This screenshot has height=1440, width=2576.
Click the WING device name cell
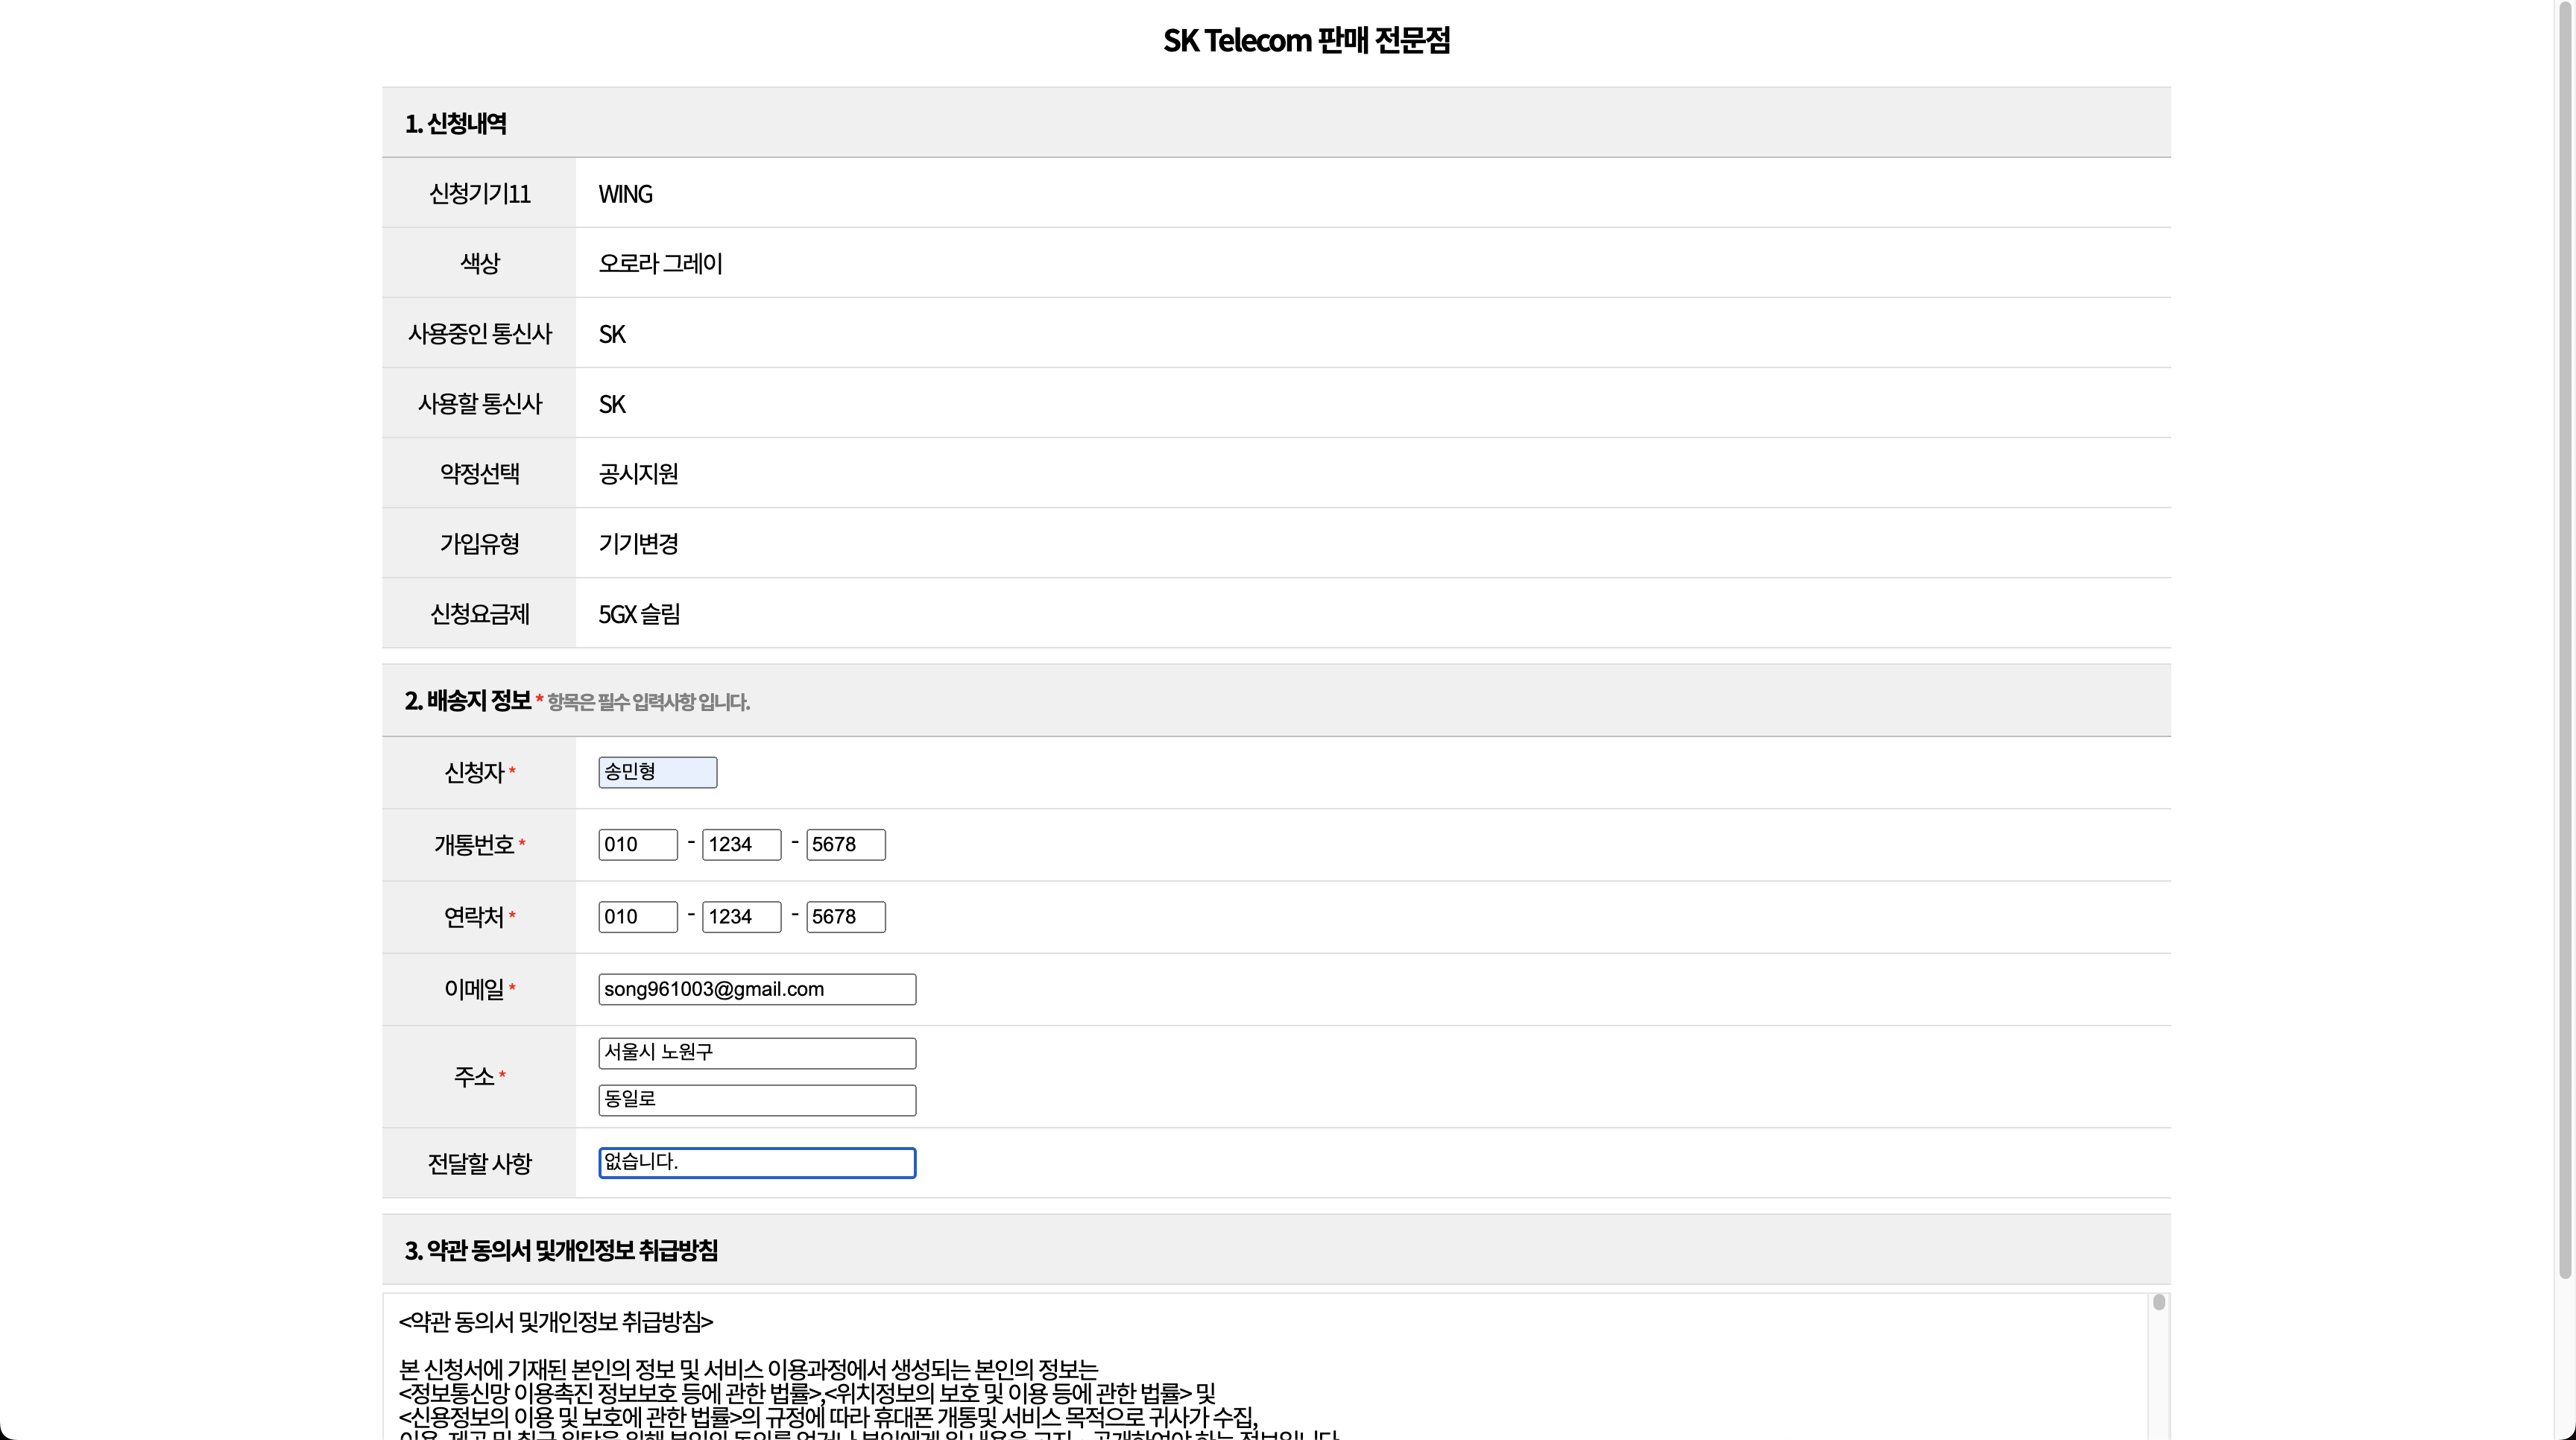pyautogui.click(x=625, y=193)
